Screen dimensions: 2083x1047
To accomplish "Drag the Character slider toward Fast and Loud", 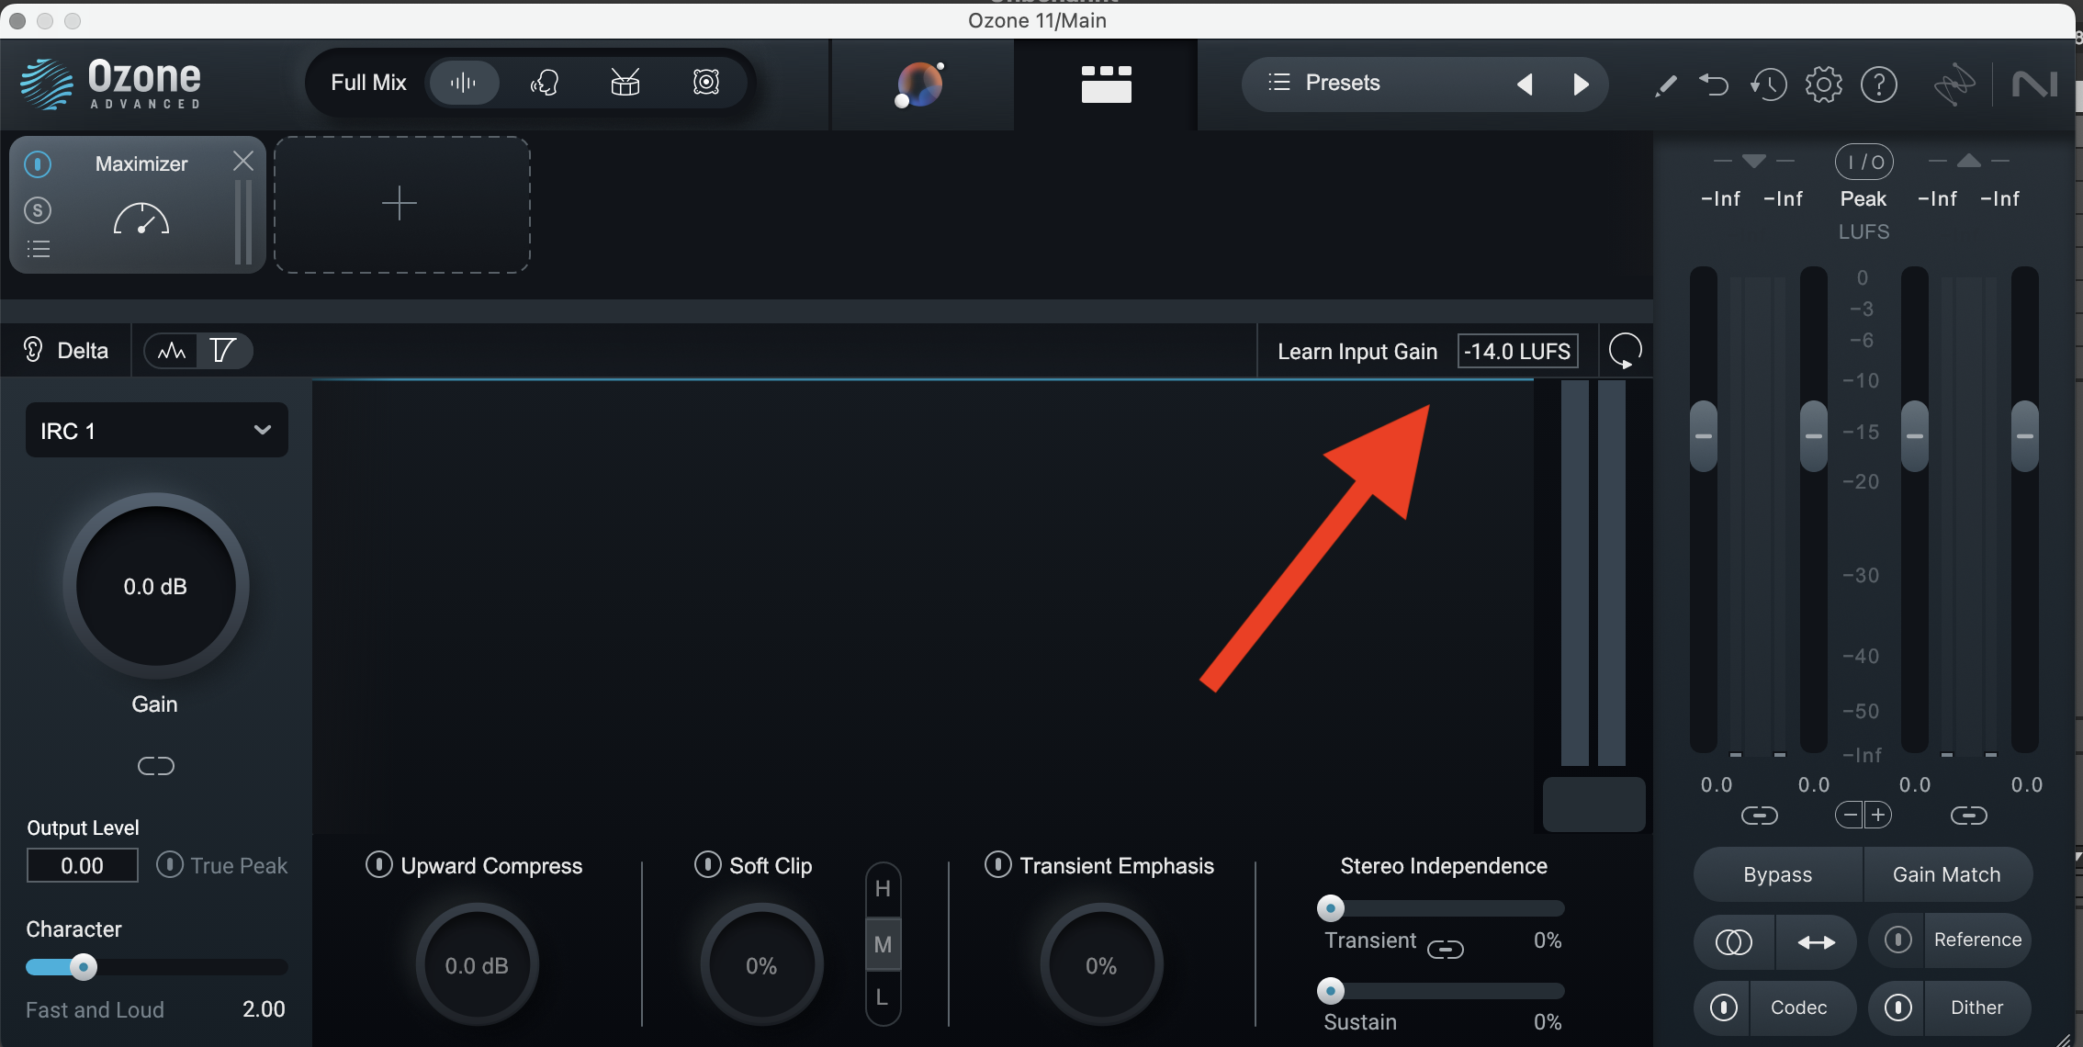I will pyautogui.click(x=83, y=965).
